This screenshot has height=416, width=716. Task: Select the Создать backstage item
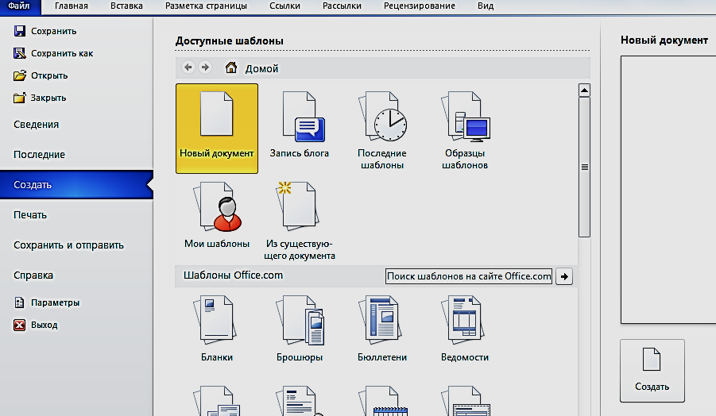[x=76, y=185]
